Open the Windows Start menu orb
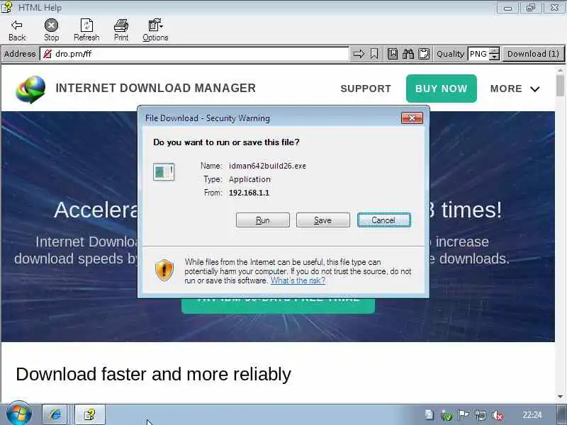 tap(19, 414)
